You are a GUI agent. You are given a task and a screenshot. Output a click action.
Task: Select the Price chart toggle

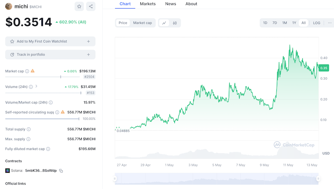click(x=123, y=23)
